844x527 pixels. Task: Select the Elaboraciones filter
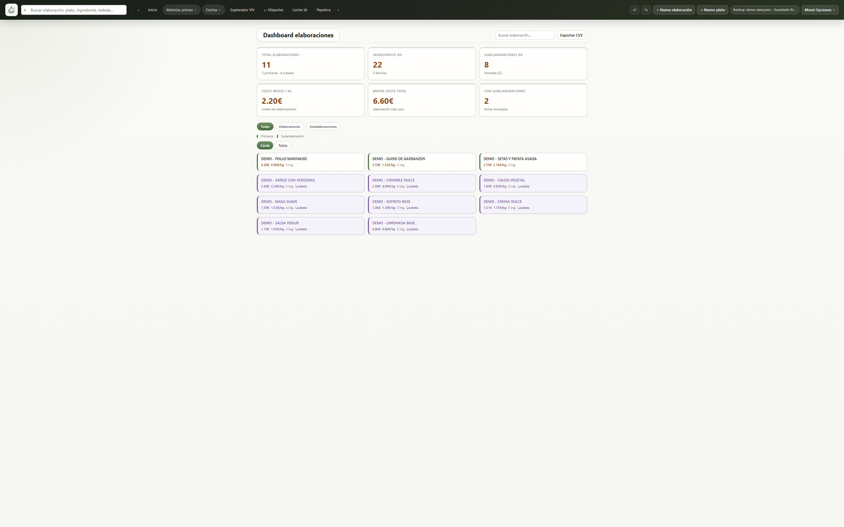290,127
